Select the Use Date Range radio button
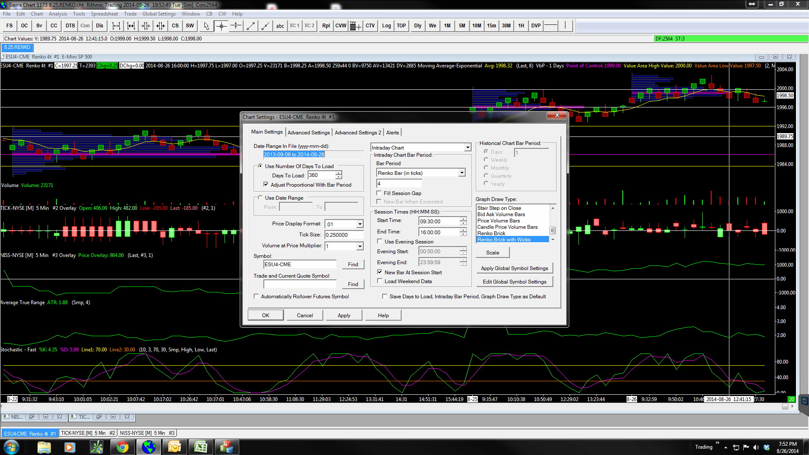Viewport: 809px width, 455px height. 260,198
